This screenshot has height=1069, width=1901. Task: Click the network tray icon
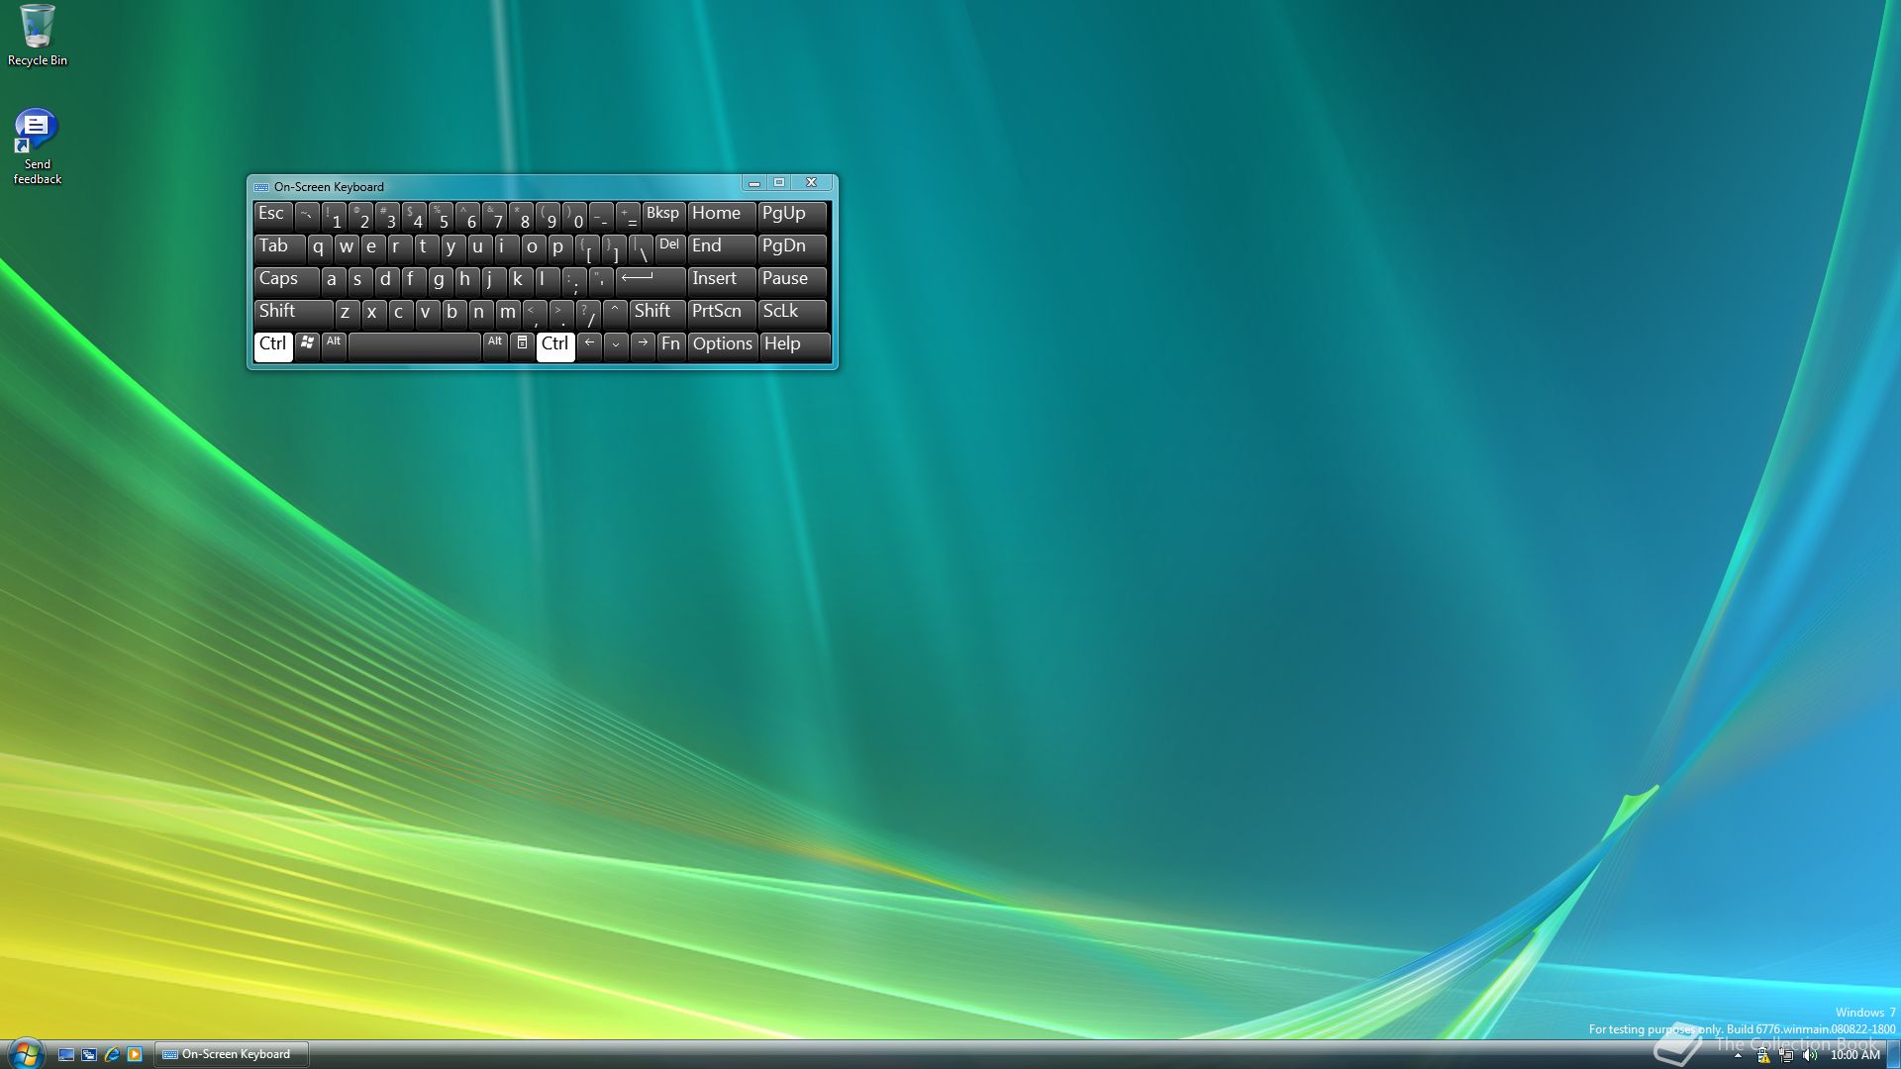[x=1786, y=1055]
